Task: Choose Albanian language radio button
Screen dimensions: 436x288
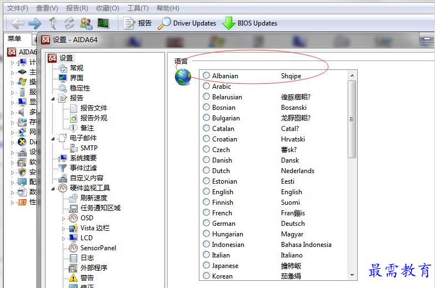Action: tap(206, 75)
